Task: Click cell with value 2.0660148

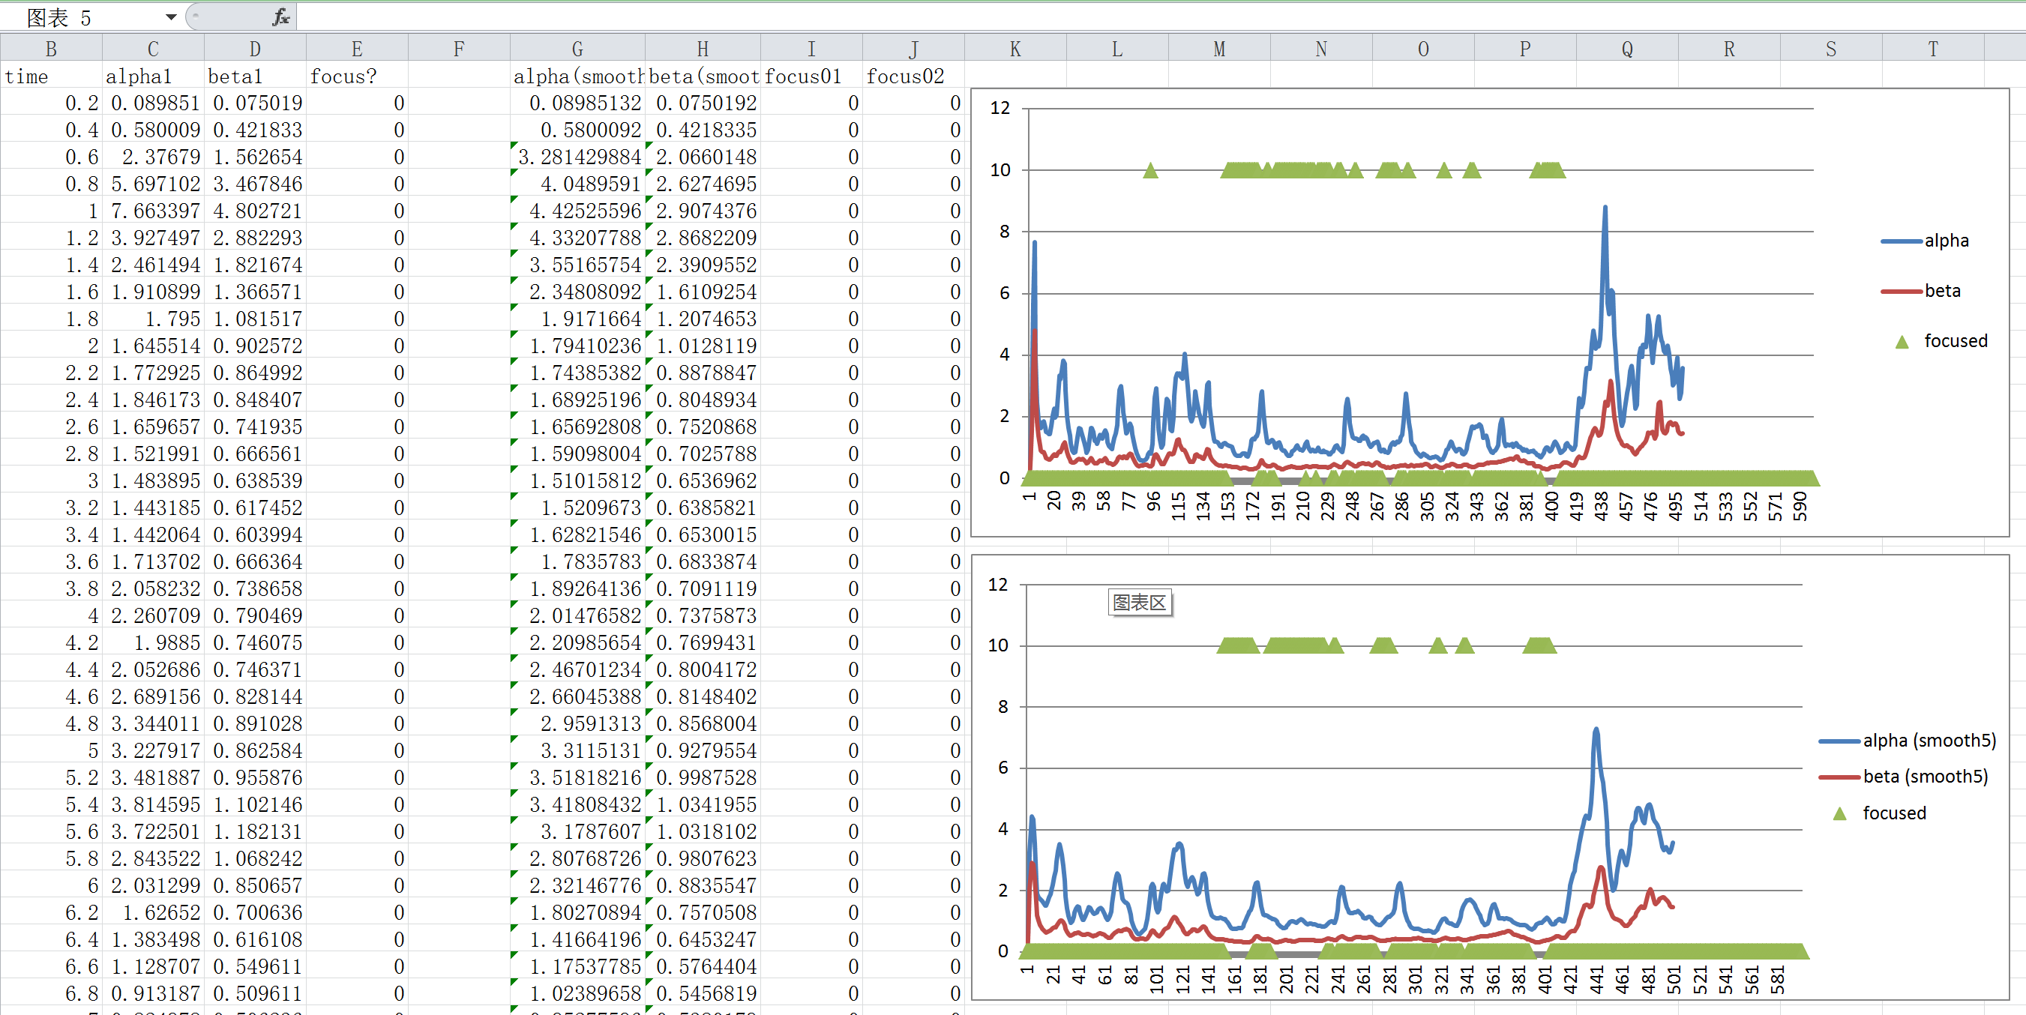Action: (x=703, y=157)
